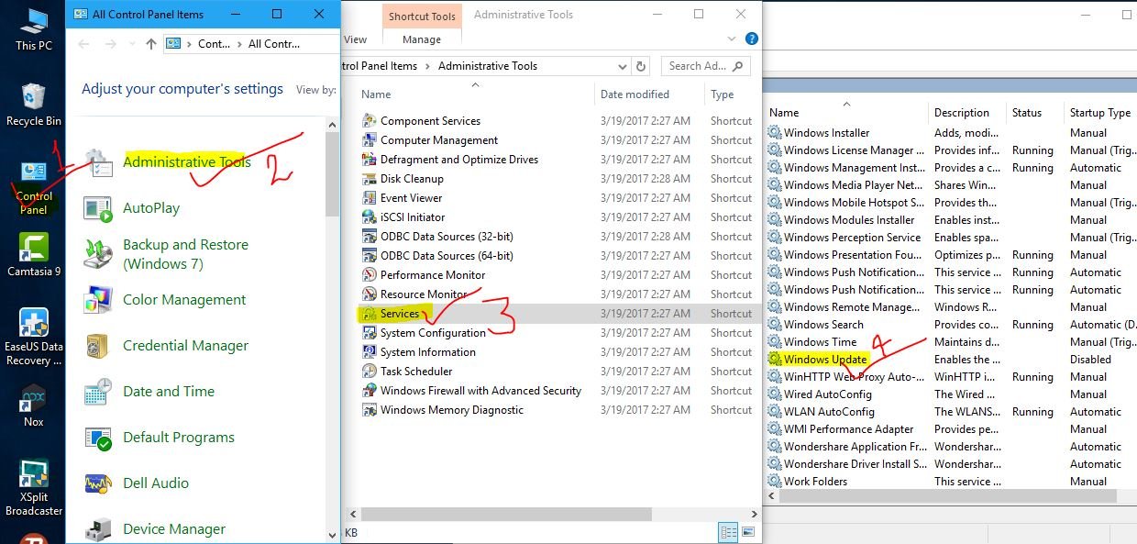This screenshot has height=544, width=1137.
Task: Select the Component Services shortcut icon
Action: 369,120
